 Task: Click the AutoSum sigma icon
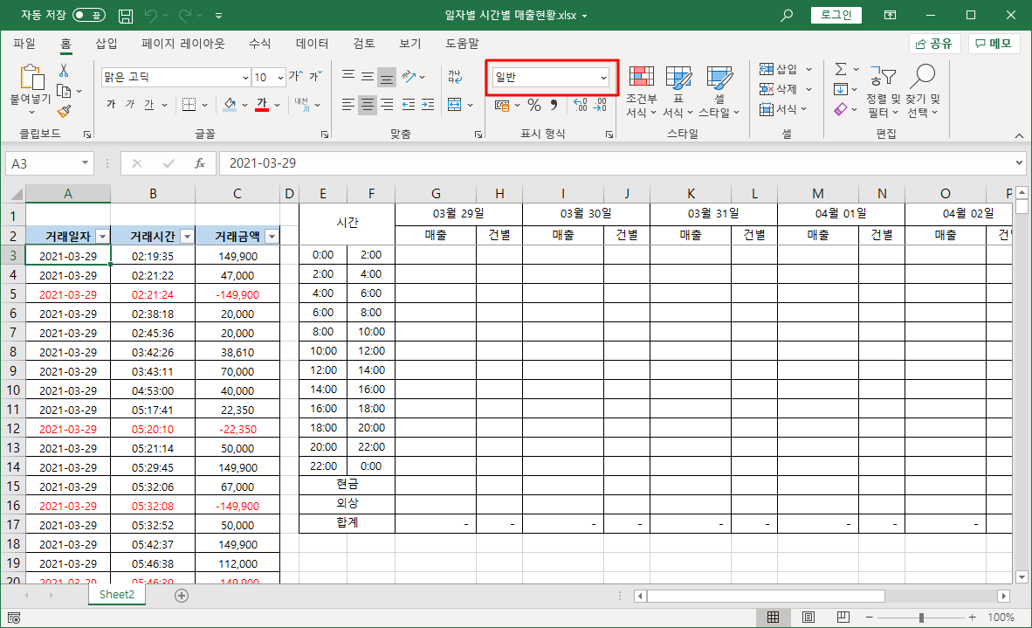click(841, 69)
